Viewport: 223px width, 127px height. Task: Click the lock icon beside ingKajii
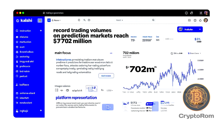pos(17,111)
